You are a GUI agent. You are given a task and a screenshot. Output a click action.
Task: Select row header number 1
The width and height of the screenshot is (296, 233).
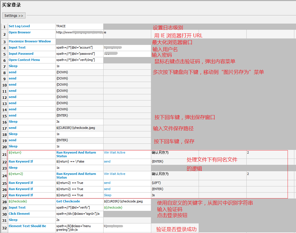[4, 27]
